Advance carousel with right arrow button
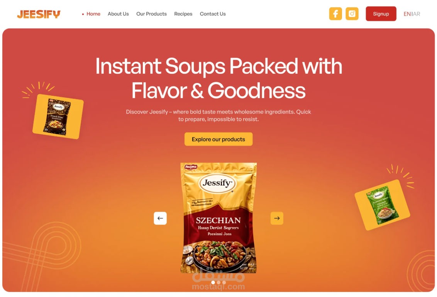The height and width of the screenshot is (297, 437). pos(277,218)
